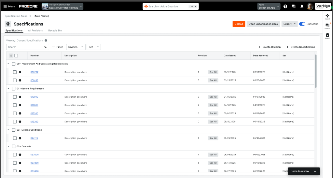This screenshot has height=178, width=333.
Task: Open the clipboard icon in right sidebar
Action: [327, 35]
